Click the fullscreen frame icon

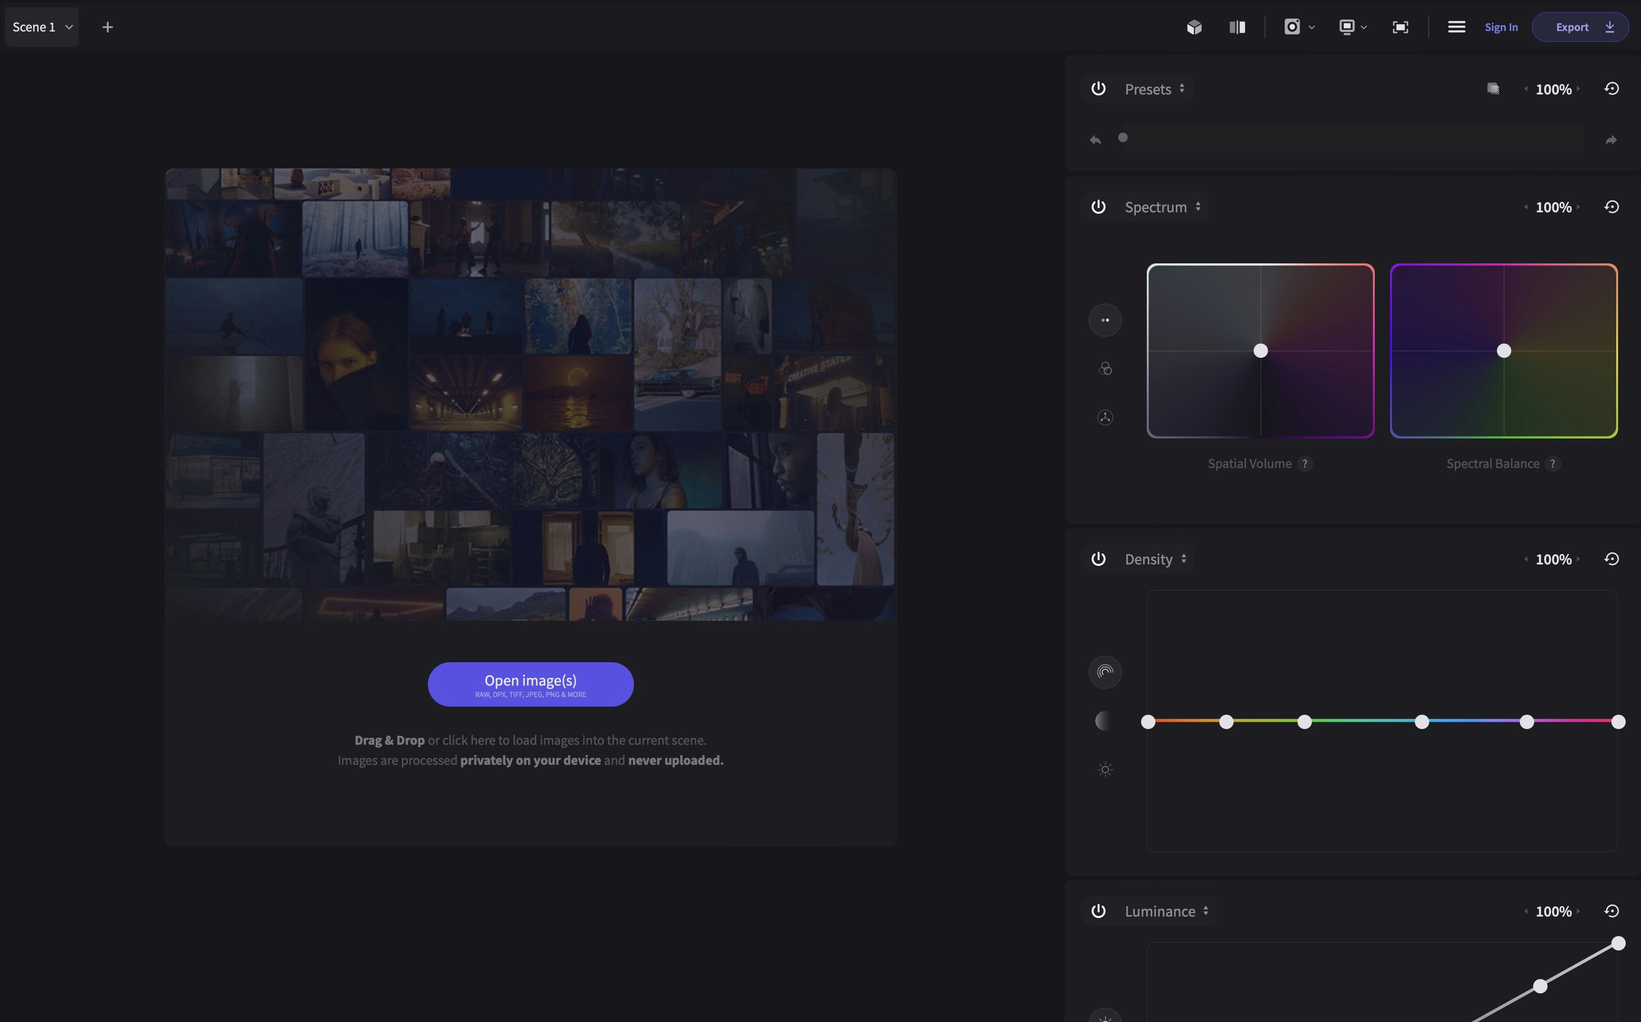[1401, 27]
